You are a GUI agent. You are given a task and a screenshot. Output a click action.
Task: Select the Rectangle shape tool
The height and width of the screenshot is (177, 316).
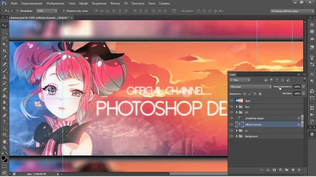pyautogui.click(x=4, y=135)
